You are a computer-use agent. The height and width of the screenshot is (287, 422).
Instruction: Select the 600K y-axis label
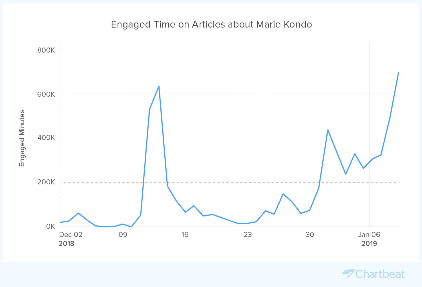click(x=46, y=94)
